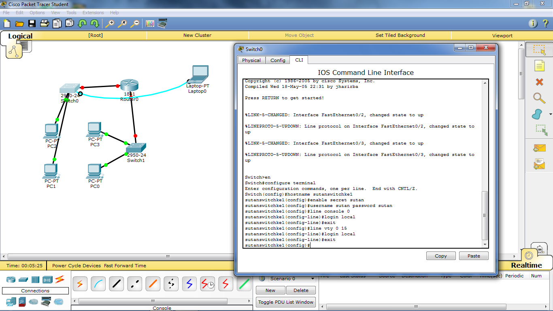This screenshot has height=311, width=553.
Task: Select the End Devices category icon
Action: (11, 302)
